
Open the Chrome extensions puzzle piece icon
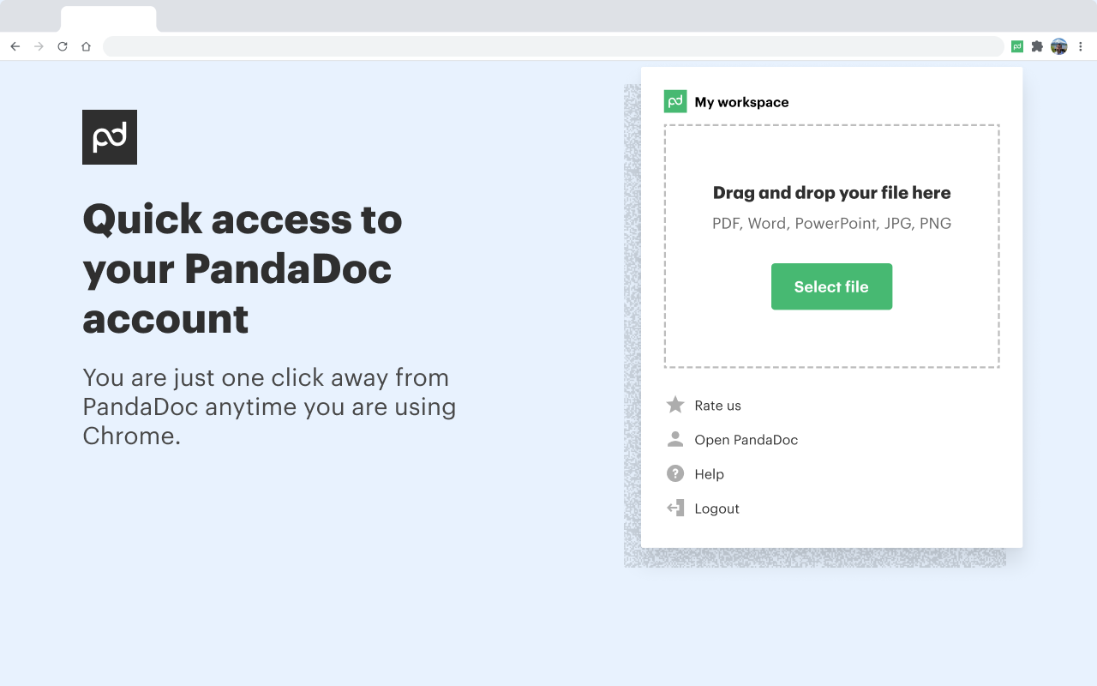(x=1037, y=46)
